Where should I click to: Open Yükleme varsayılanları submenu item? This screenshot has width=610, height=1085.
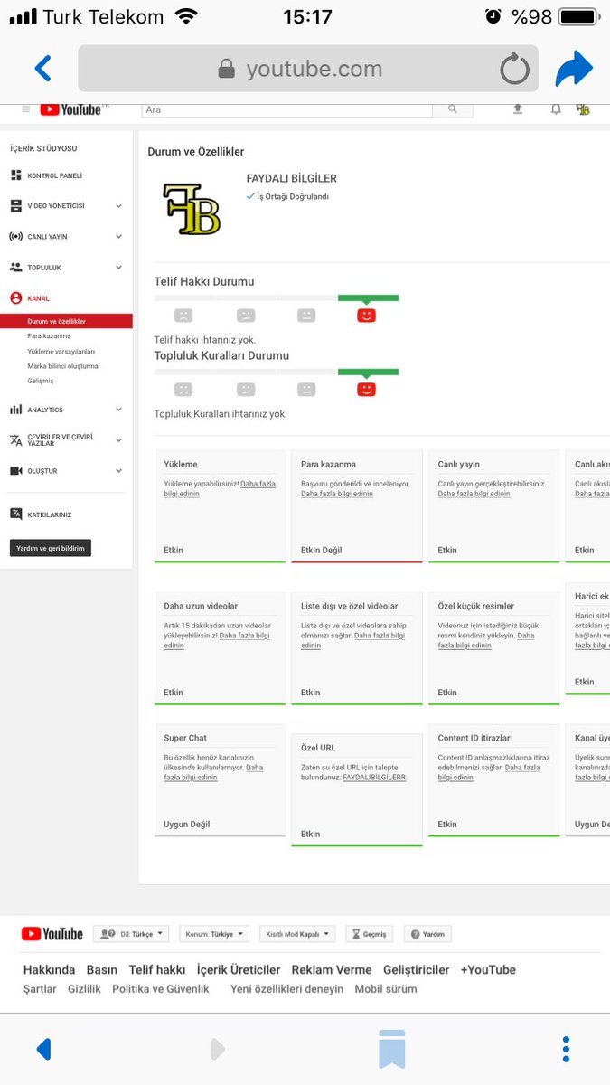61,351
